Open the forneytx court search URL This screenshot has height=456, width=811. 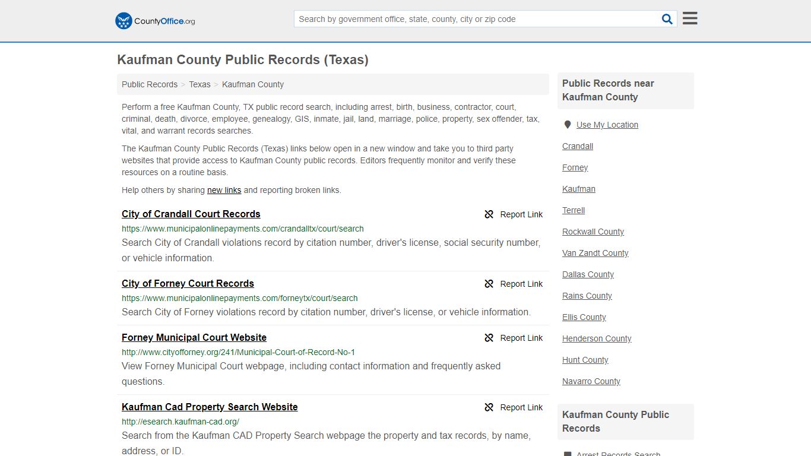pyautogui.click(x=240, y=298)
